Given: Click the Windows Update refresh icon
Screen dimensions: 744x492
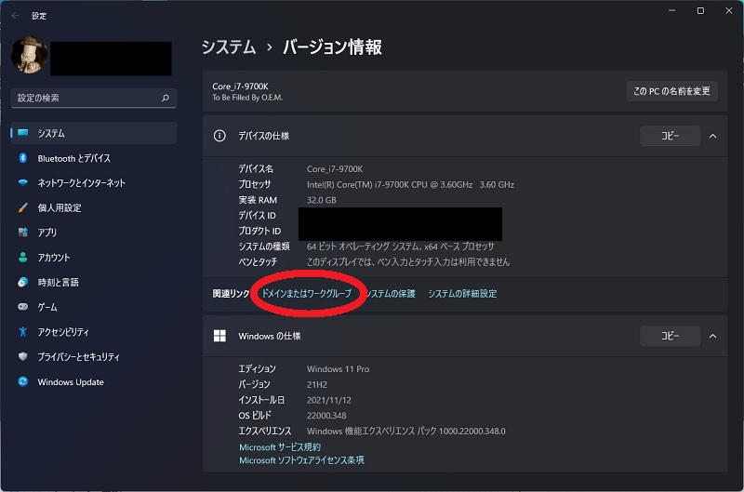Looking at the screenshot, I should point(22,381).
